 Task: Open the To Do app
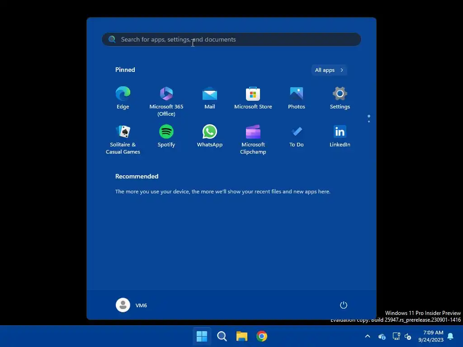297,136
